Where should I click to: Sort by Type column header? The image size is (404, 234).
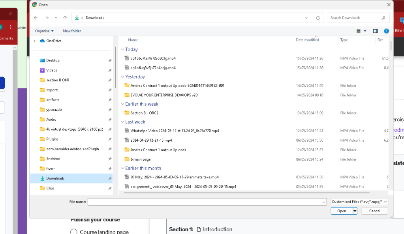pyautogui.click(x=344, y=40)
